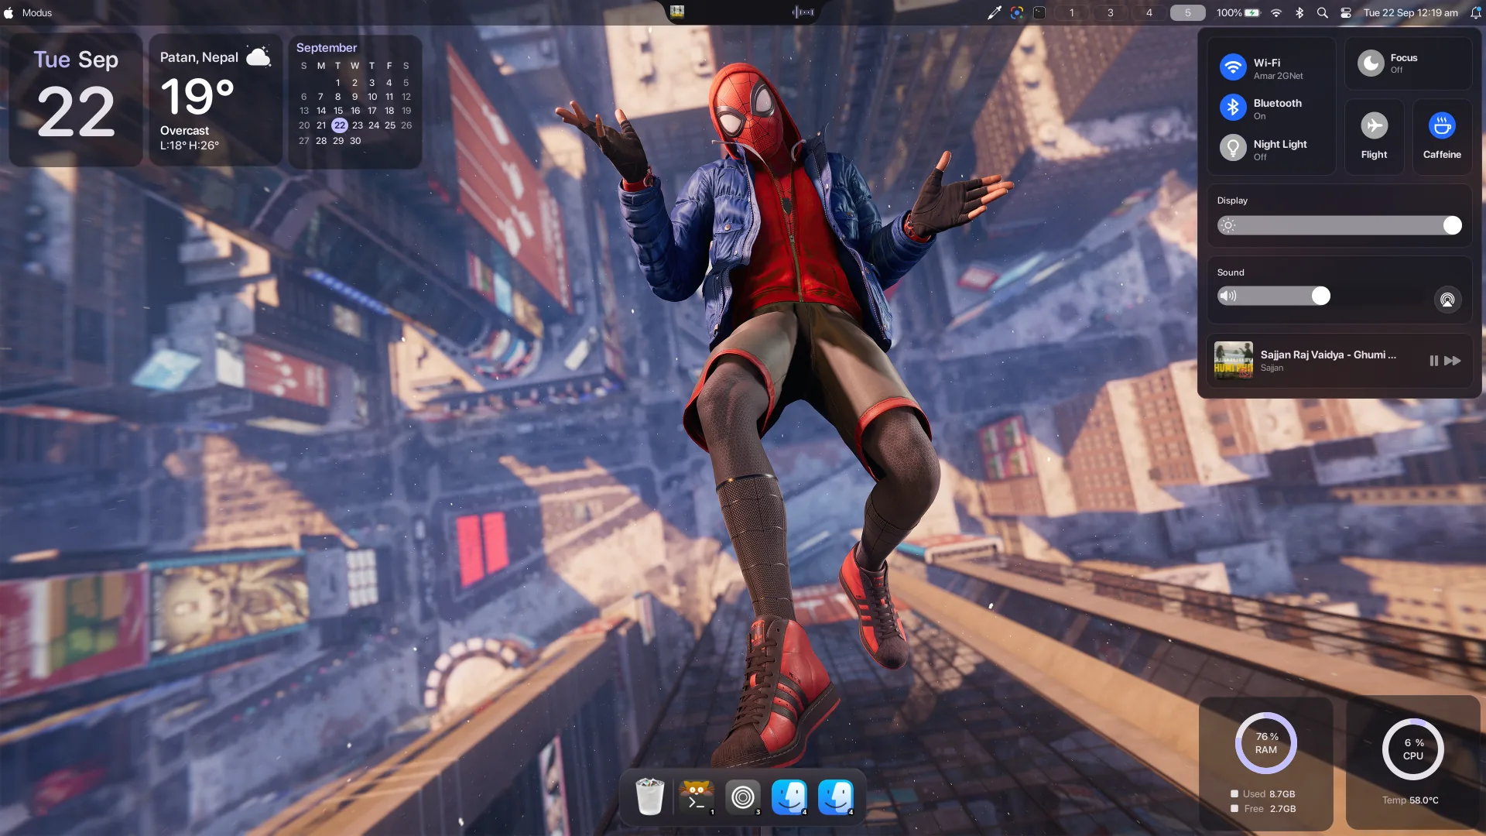This screenshot has width=1486, height=836.
Task: Click the September month heading
Action: 327,47
